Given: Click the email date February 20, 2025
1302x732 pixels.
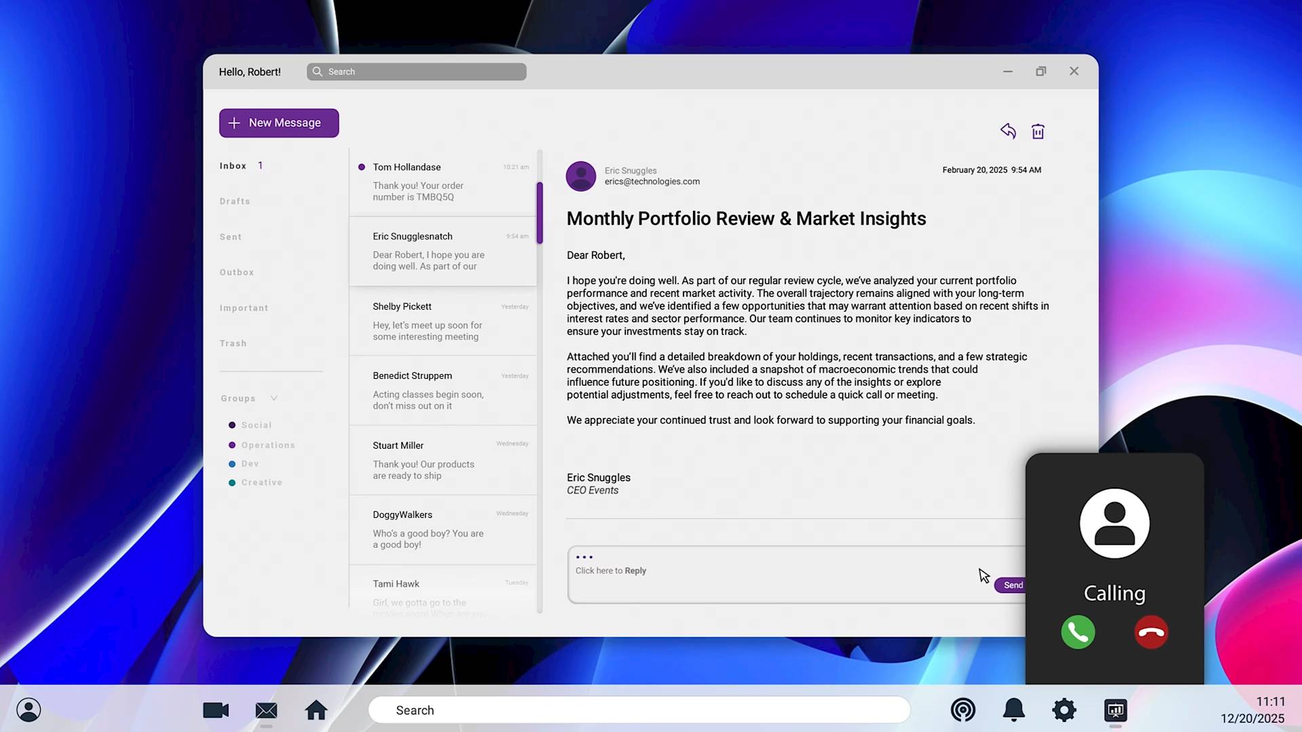Looking at the screenshot, I should (974, 170).
